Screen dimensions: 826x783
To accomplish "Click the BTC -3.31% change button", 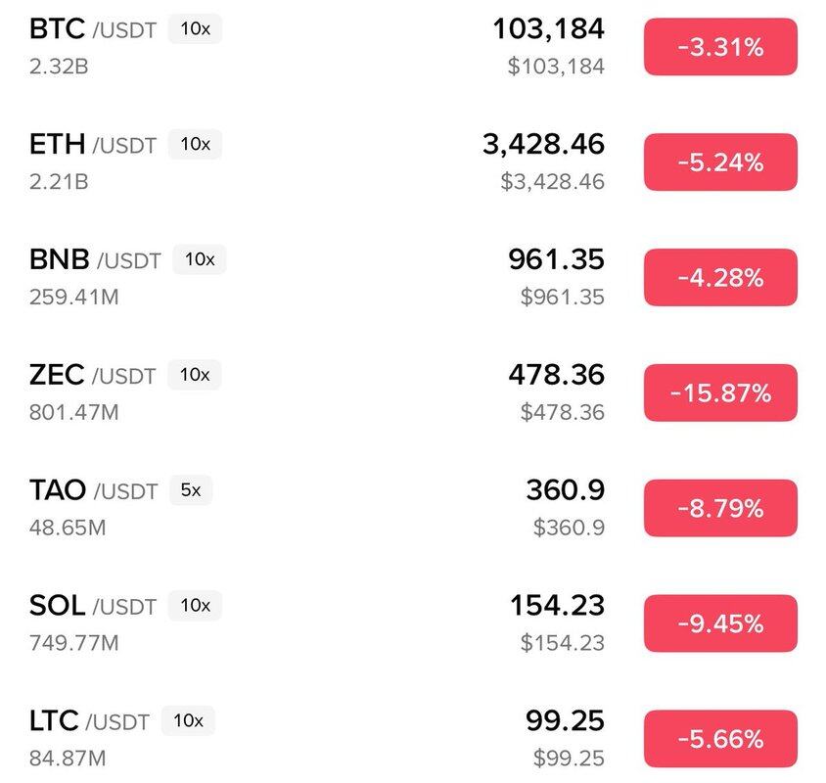I will [x=720, y=47].
